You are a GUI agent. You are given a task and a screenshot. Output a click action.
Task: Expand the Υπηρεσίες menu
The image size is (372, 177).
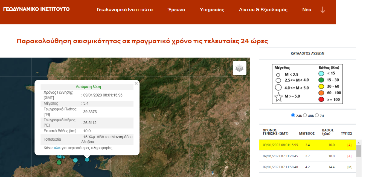(212, 10)
